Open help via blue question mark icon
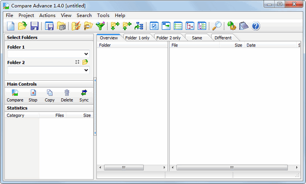 [x=256, y=26]
